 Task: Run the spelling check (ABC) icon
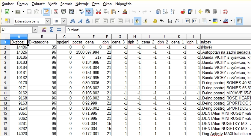pyautogui.click(x=81, y=12)
